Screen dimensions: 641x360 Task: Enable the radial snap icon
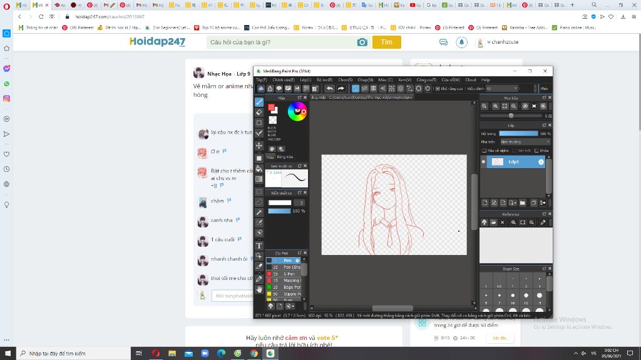[392, 89]
